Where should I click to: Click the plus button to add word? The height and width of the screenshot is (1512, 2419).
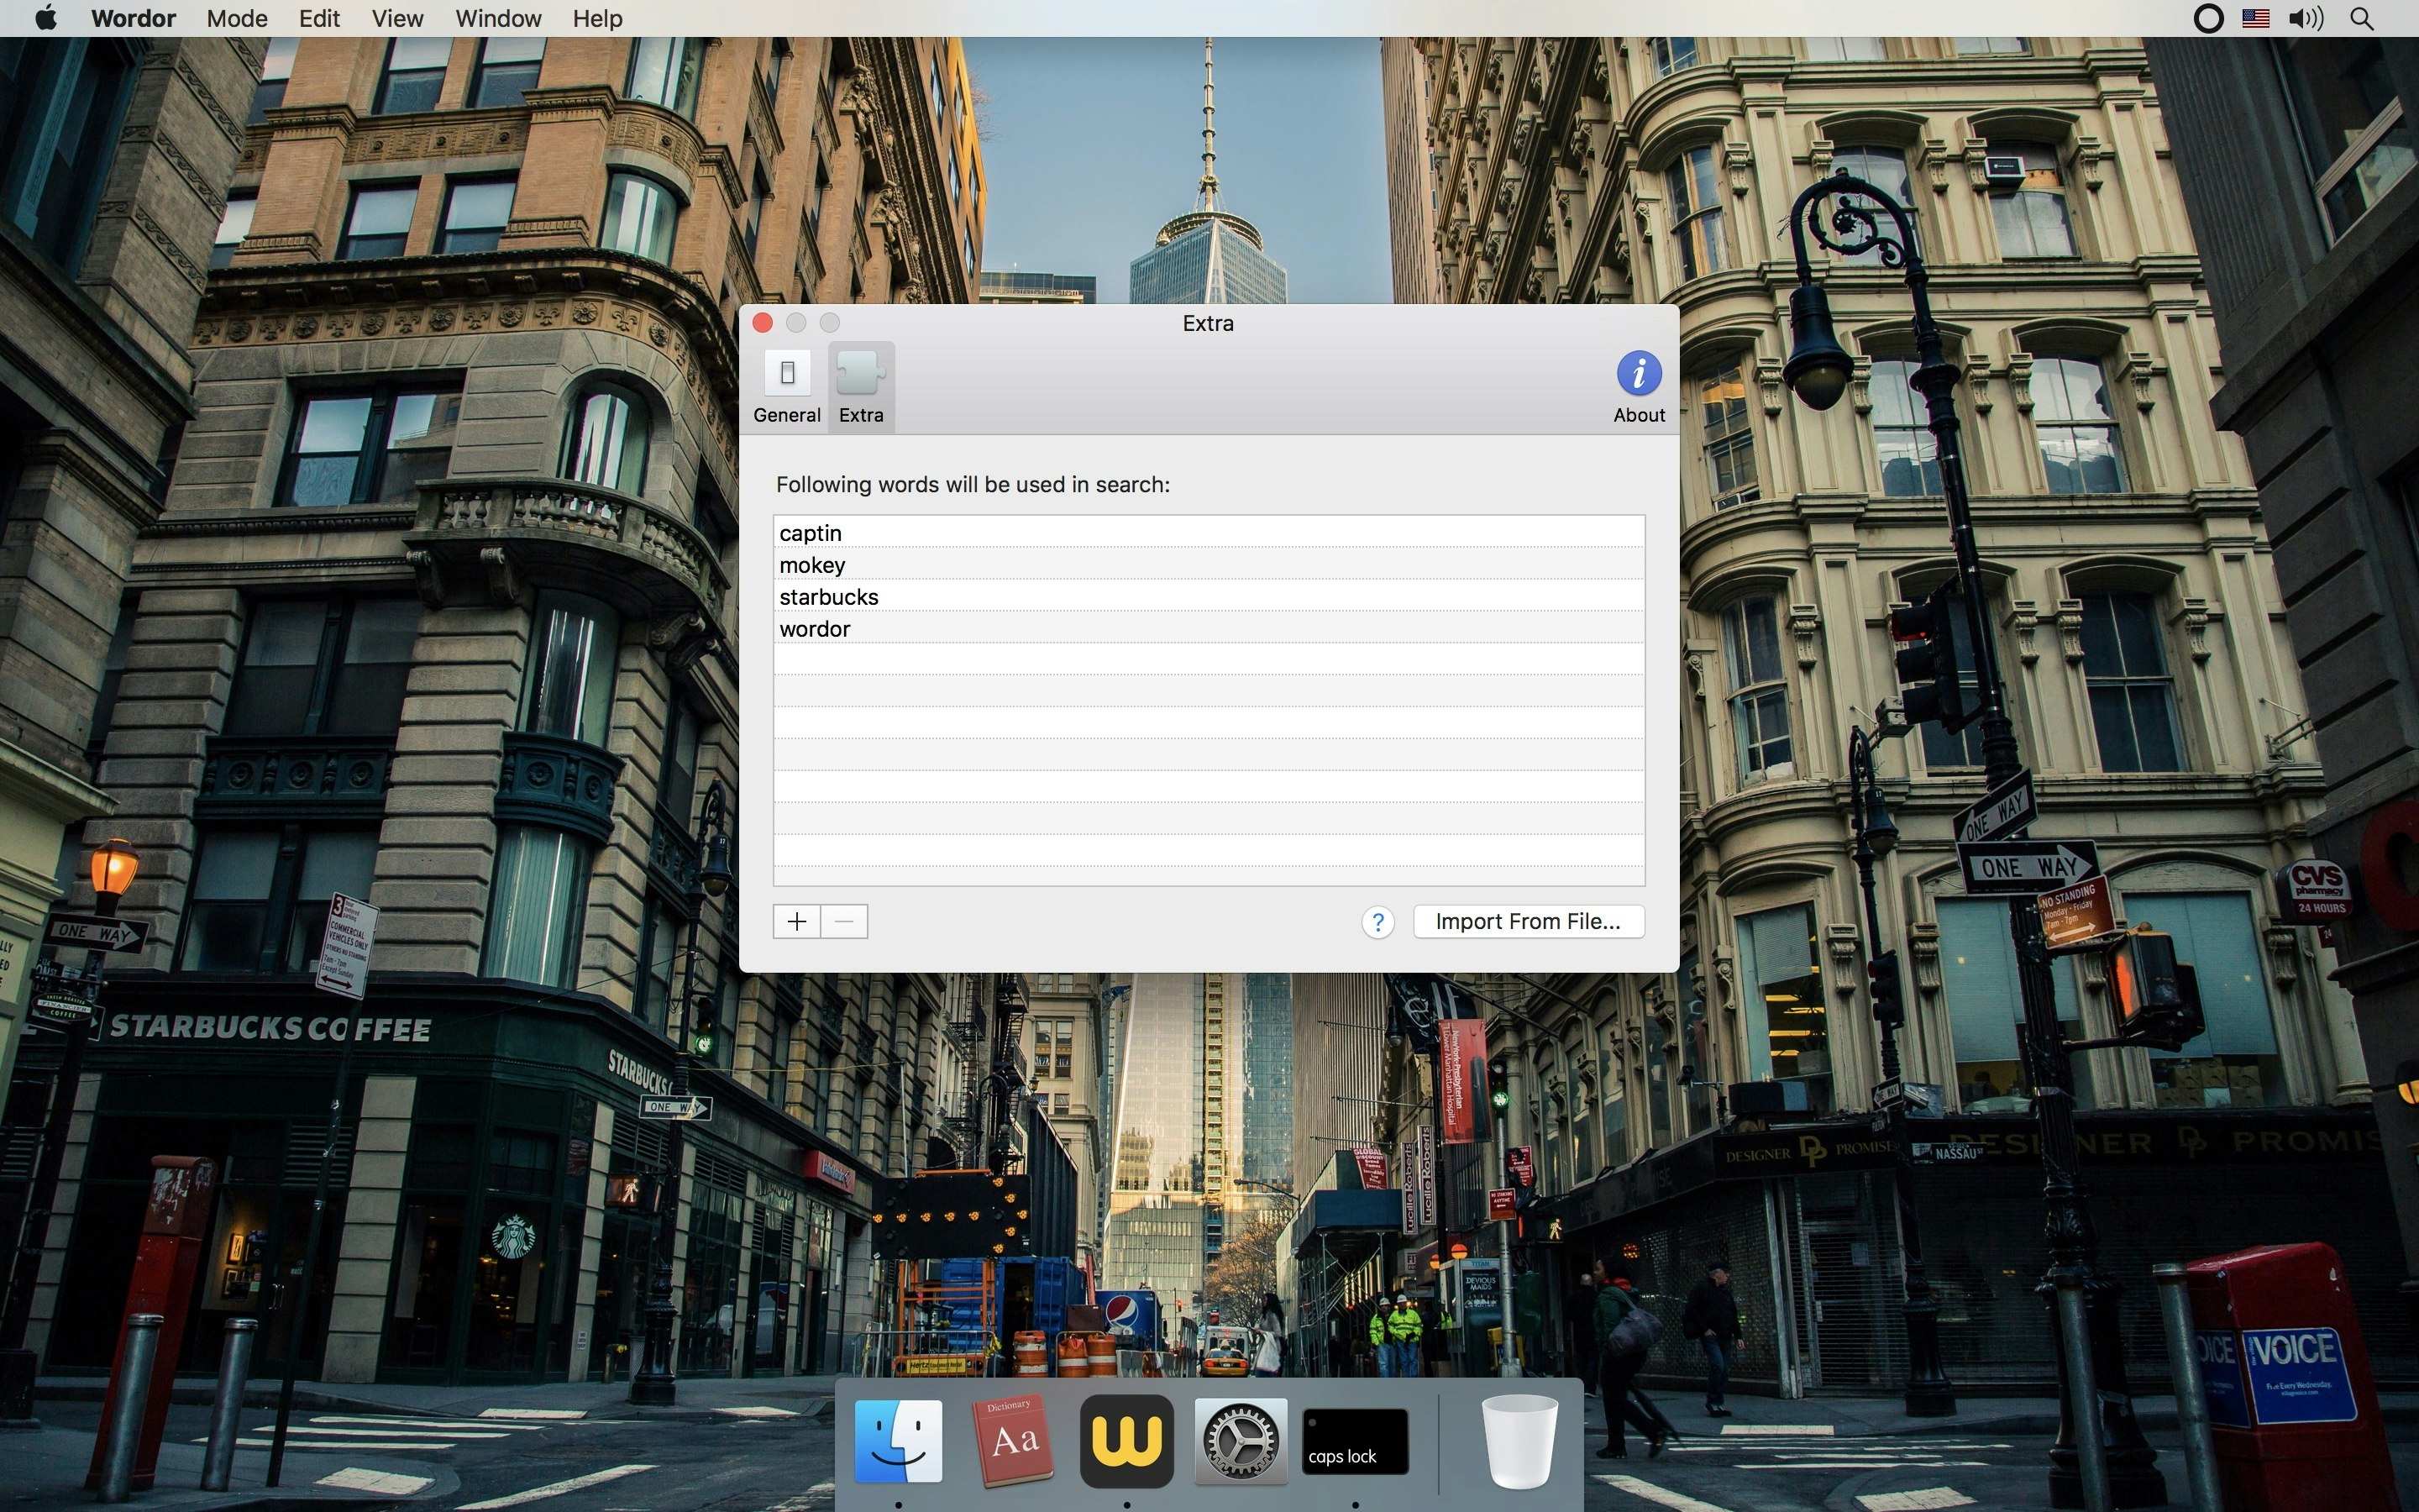[796, 921]
